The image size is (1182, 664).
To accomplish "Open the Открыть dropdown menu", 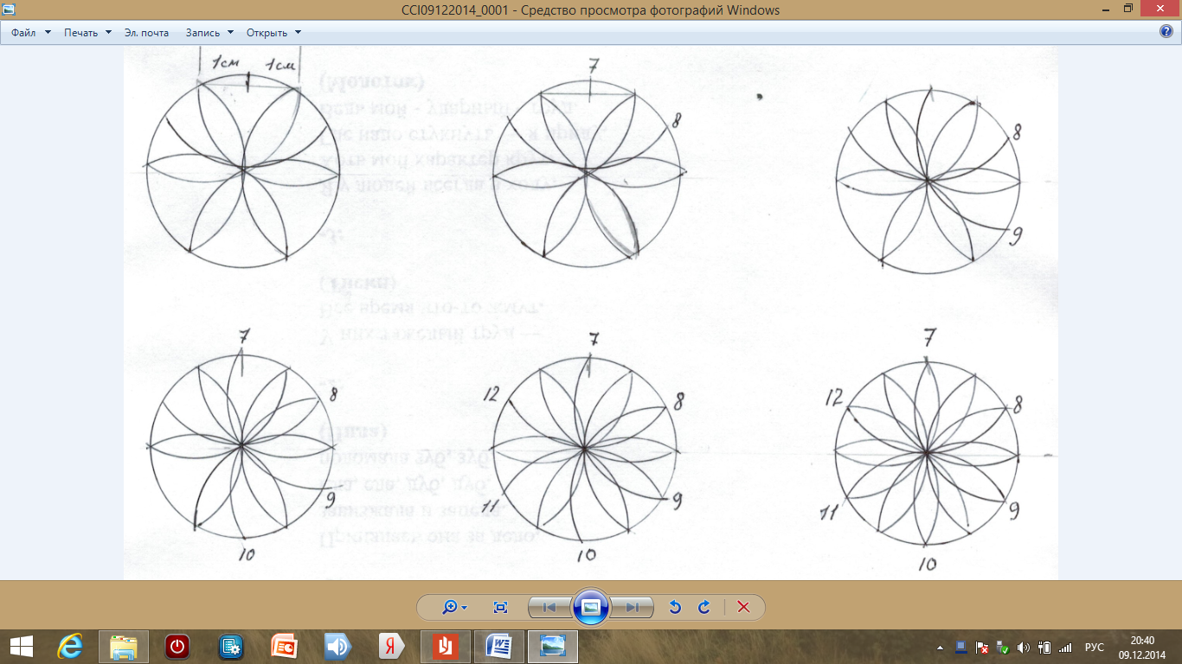I will 273,33.
